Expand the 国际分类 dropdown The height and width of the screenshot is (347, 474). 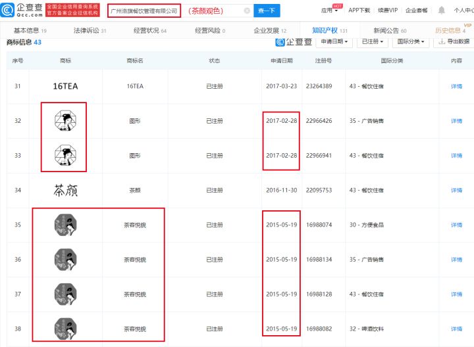coord(411,41)
